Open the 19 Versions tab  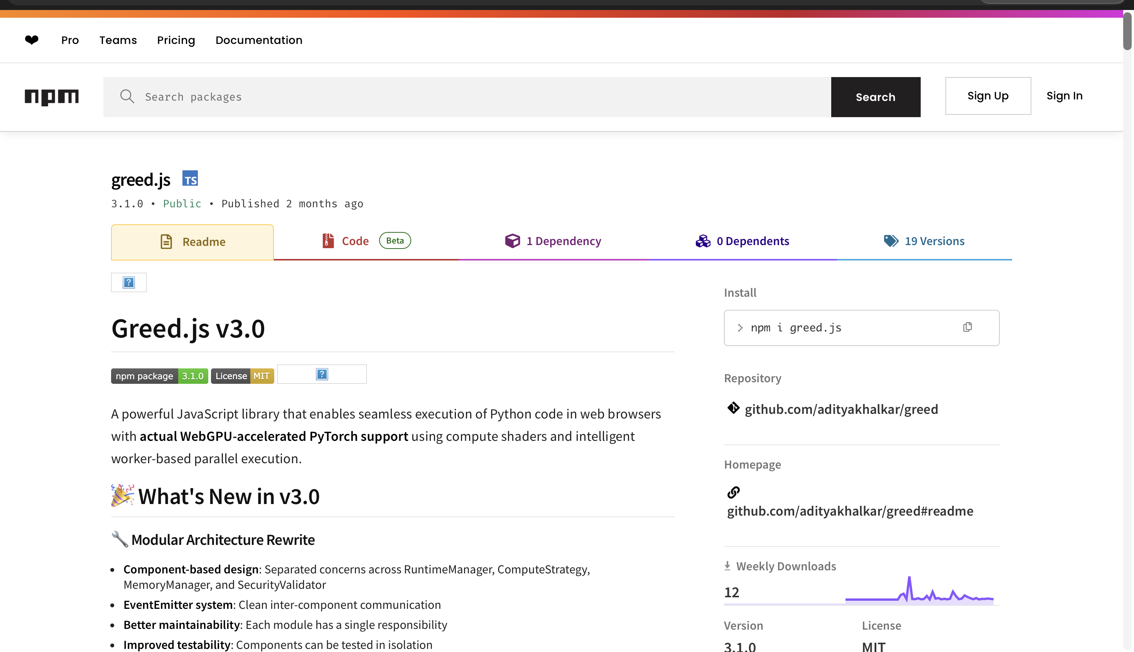(935, 240)
